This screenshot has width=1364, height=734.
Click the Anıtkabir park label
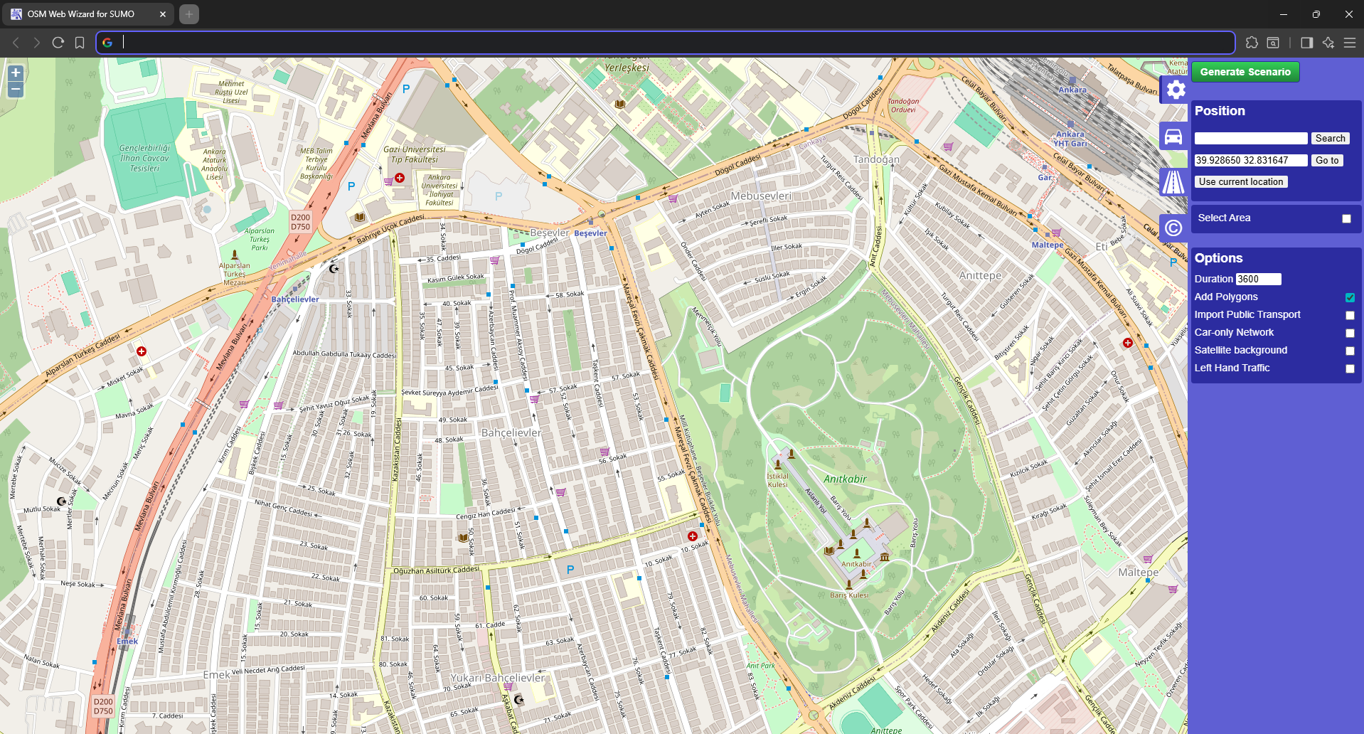coord(845,479)
